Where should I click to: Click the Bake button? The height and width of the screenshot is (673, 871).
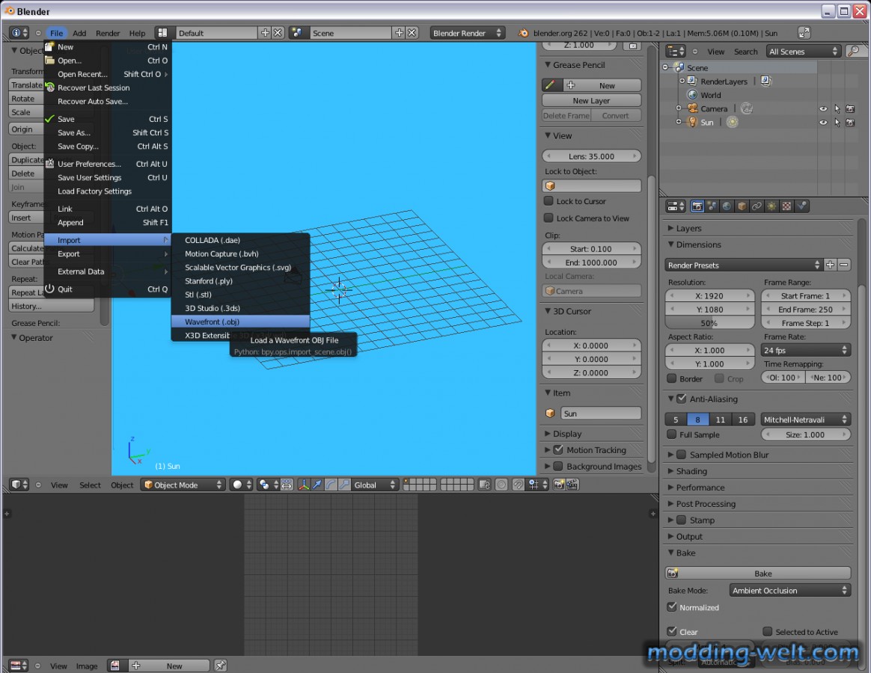[758, 573]
